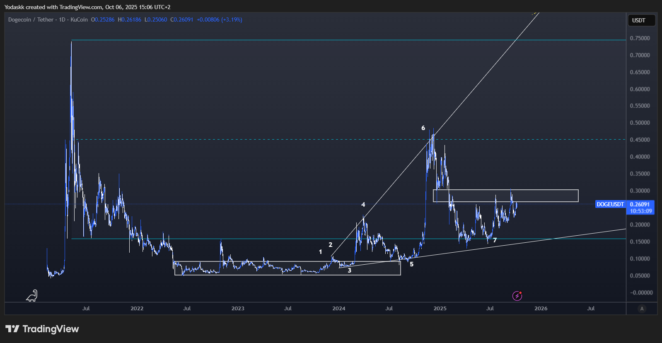This screenshot has height=343, width=662.
Task: Click the 1D interval in chart legend
Action: point(62,19)
